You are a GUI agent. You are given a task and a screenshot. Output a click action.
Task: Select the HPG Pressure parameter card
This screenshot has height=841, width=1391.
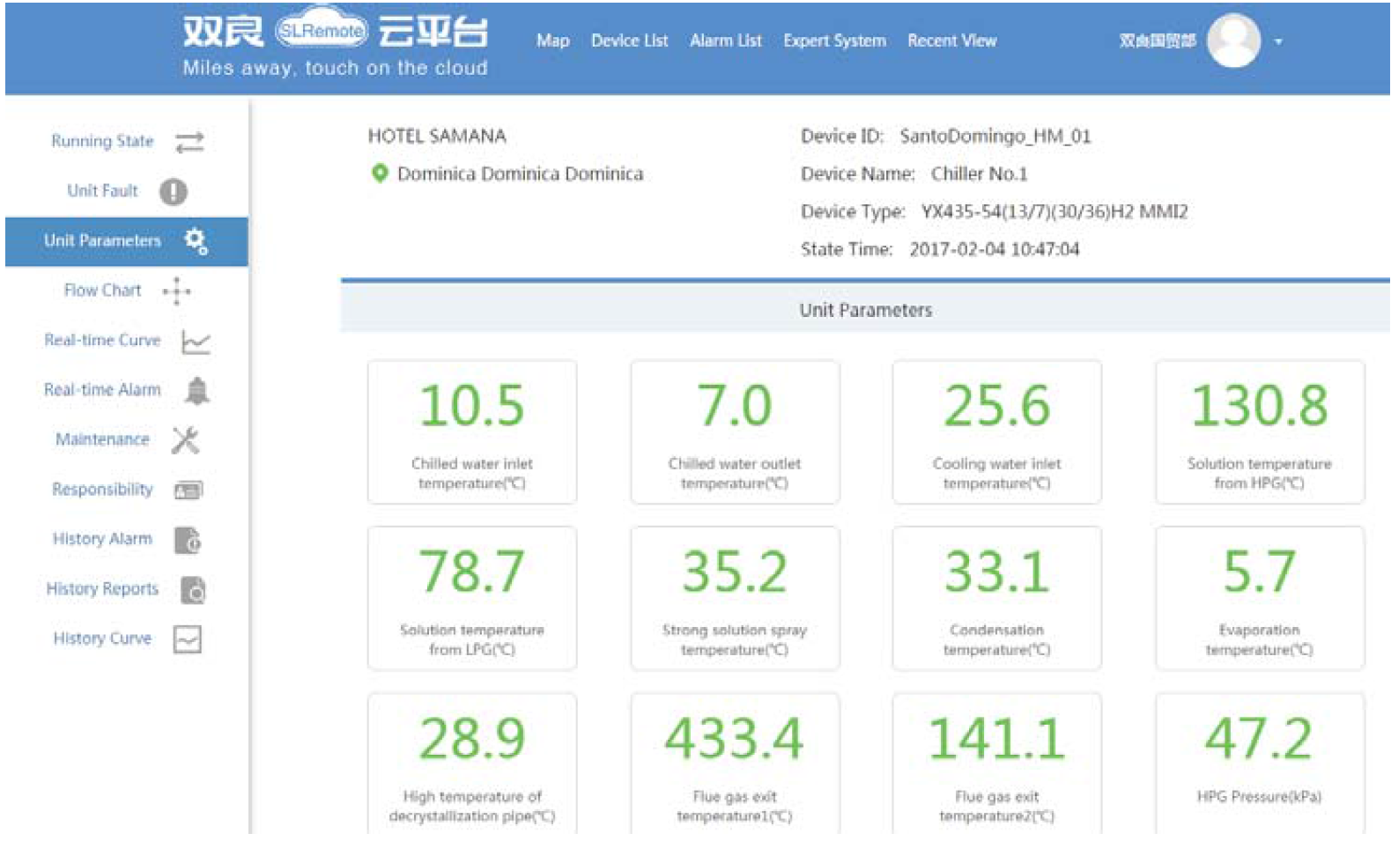[1259, 762]
